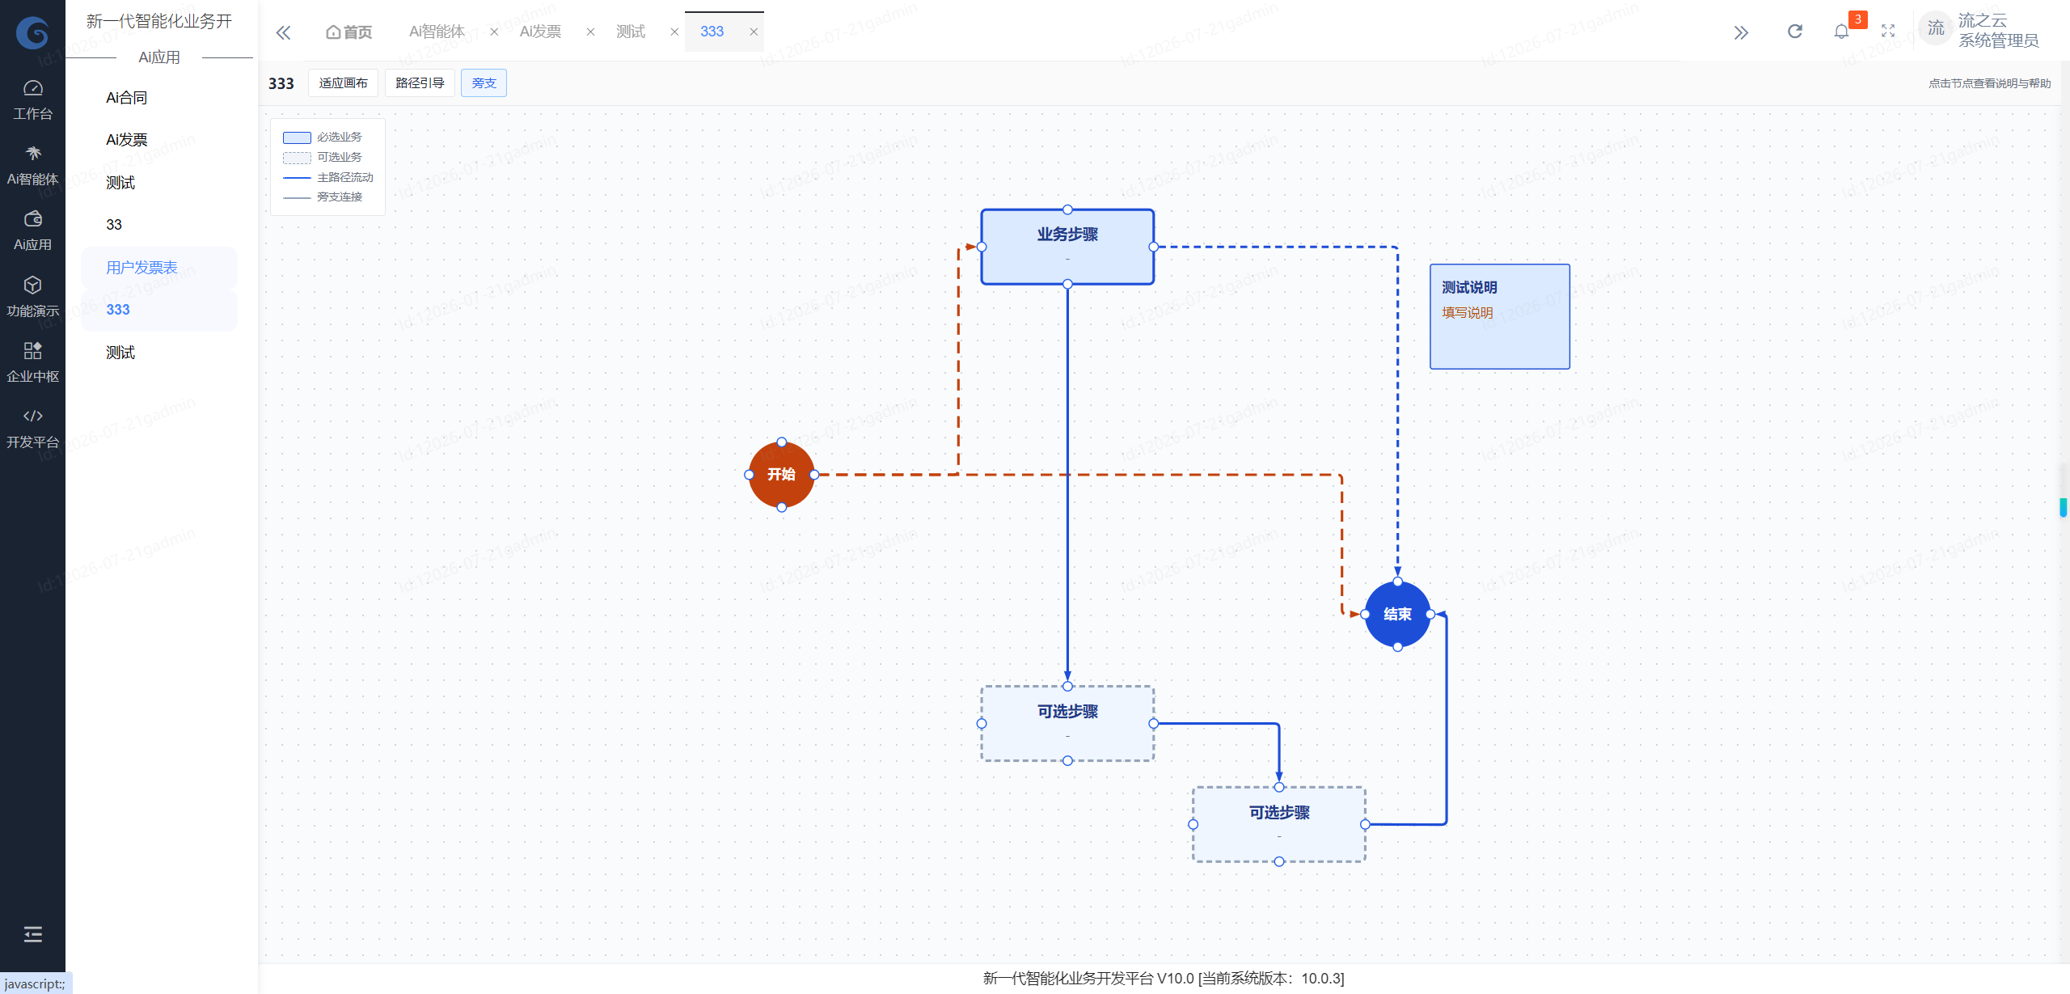Select the 333 tab
Screen dimensions: 2070x994
tap(712, 32)
